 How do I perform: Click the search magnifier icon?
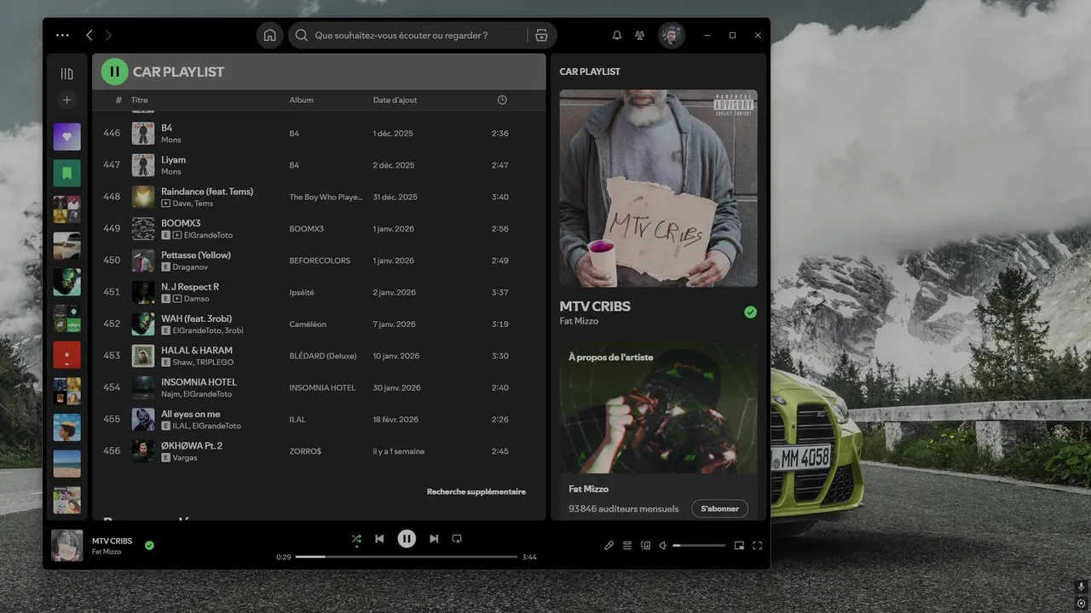click(302, 35)
